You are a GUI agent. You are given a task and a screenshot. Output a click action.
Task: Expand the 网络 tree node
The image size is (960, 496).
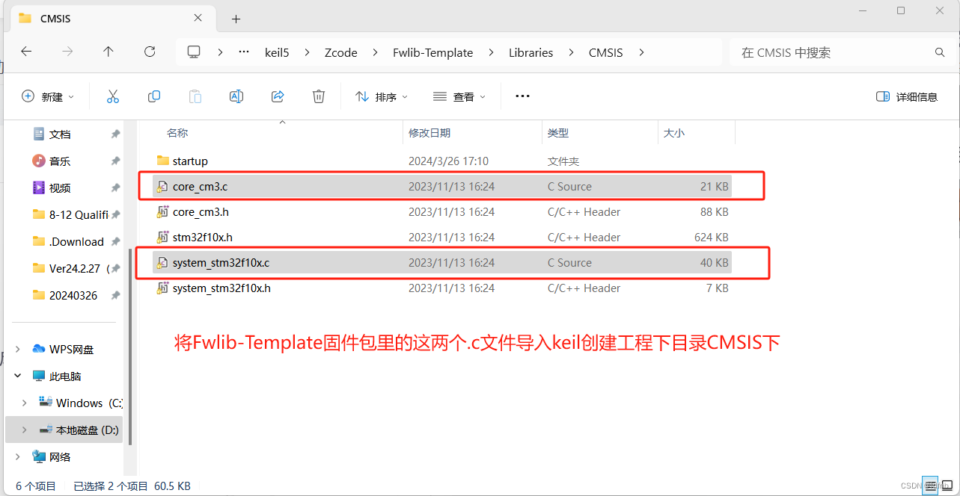(x=18, y=456)
